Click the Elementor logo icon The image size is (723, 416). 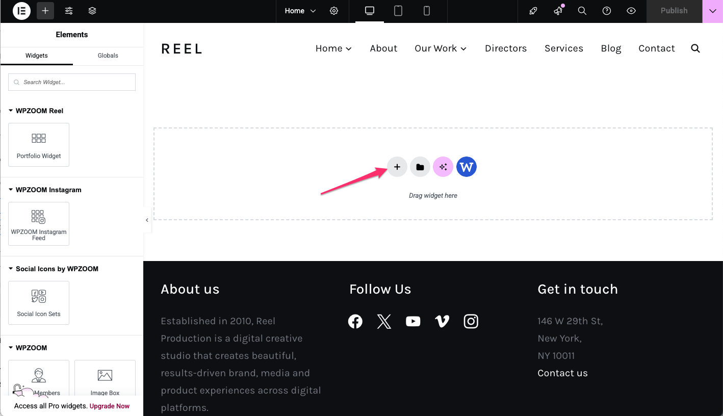(21, 11)
